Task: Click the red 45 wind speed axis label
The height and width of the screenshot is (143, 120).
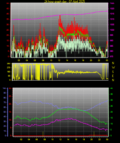Action: point(7,9)
